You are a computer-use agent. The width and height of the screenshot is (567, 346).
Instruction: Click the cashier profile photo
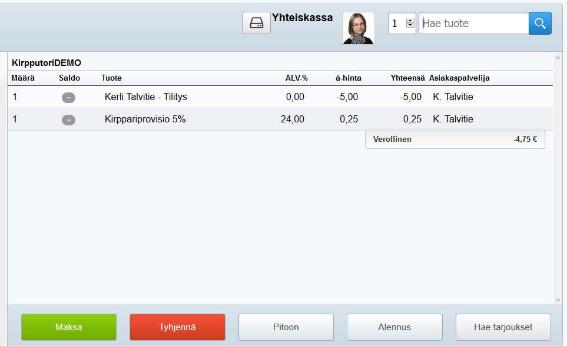tap(358, 28)
